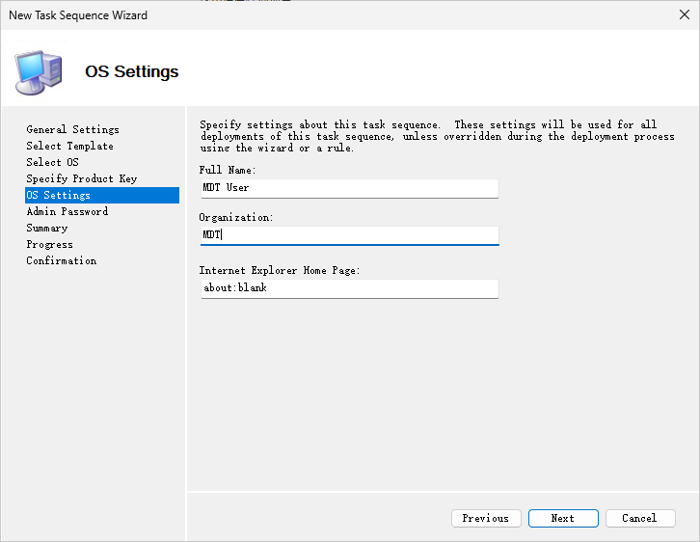Click the New Task Sequence Wizard title bar
The image size is (700, 542).
pos(289,15)
